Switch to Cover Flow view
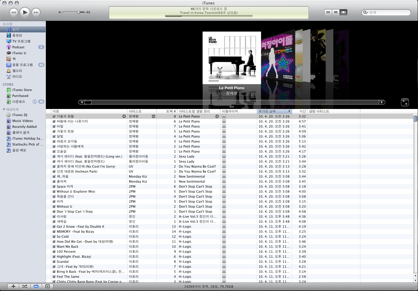 [343, 12]
